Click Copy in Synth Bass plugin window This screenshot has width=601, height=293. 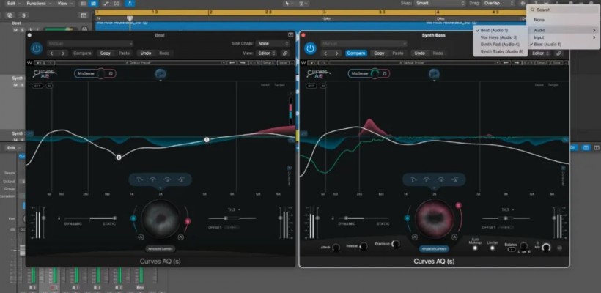coord(379,53)
